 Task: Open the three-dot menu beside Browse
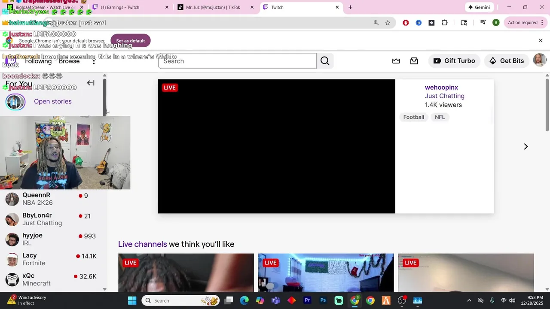pos(94,61)
